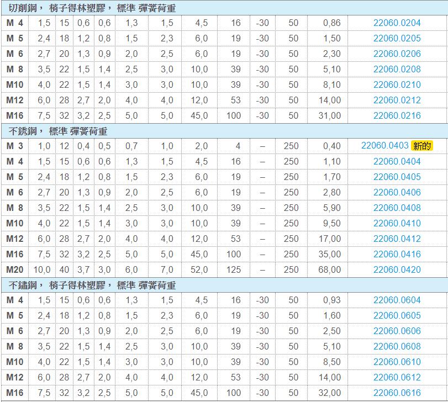Select the 22060.0420 link for M20
Screen dimensions: 448x402
tap(397, 270)
